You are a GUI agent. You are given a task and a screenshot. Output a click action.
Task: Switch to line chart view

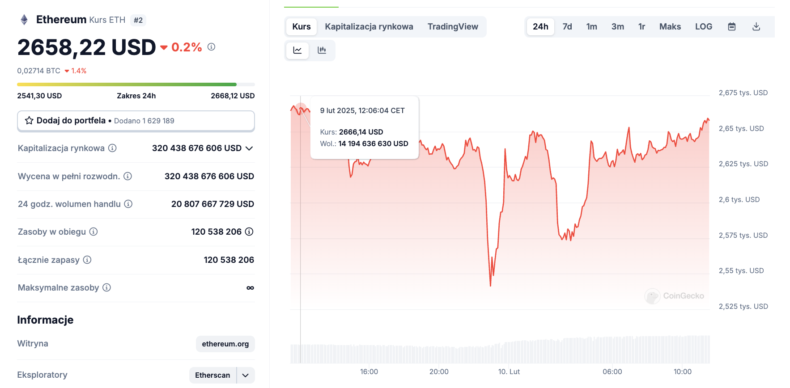(x=297, y=50)
